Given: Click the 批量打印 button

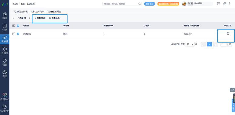Looking at the screenshot, I should 39,18.
